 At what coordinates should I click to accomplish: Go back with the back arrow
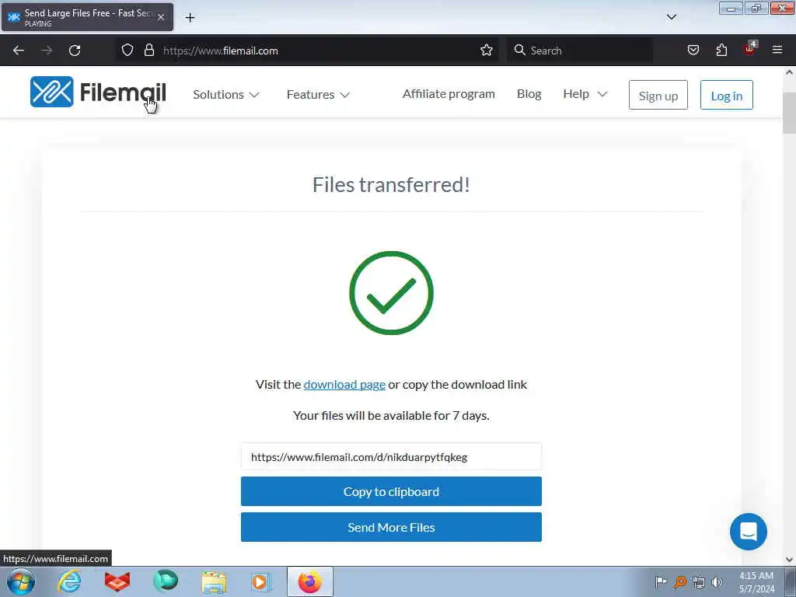[19, 51]
